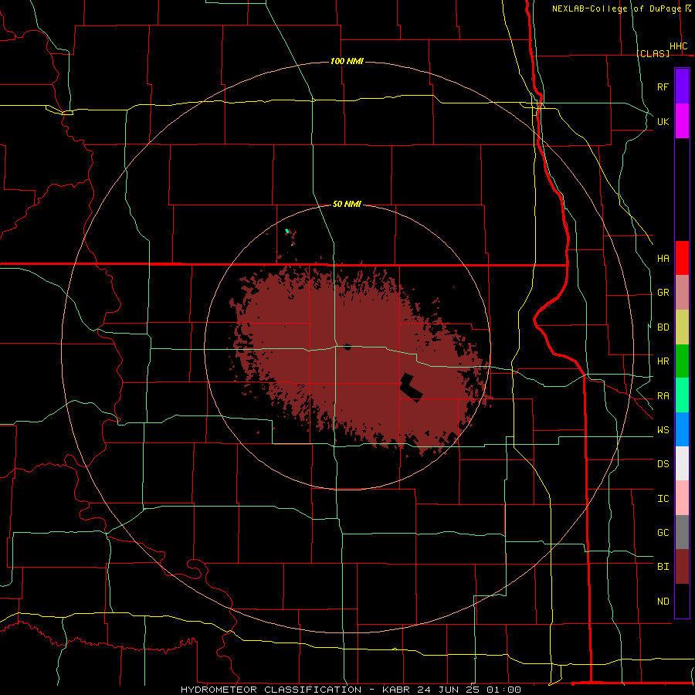Click the RA legend label
This screenshot has width=695, height=695.
point(663,396)
